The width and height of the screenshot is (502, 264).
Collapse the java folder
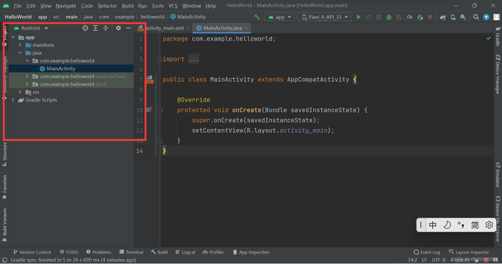(x=20, y=53)
